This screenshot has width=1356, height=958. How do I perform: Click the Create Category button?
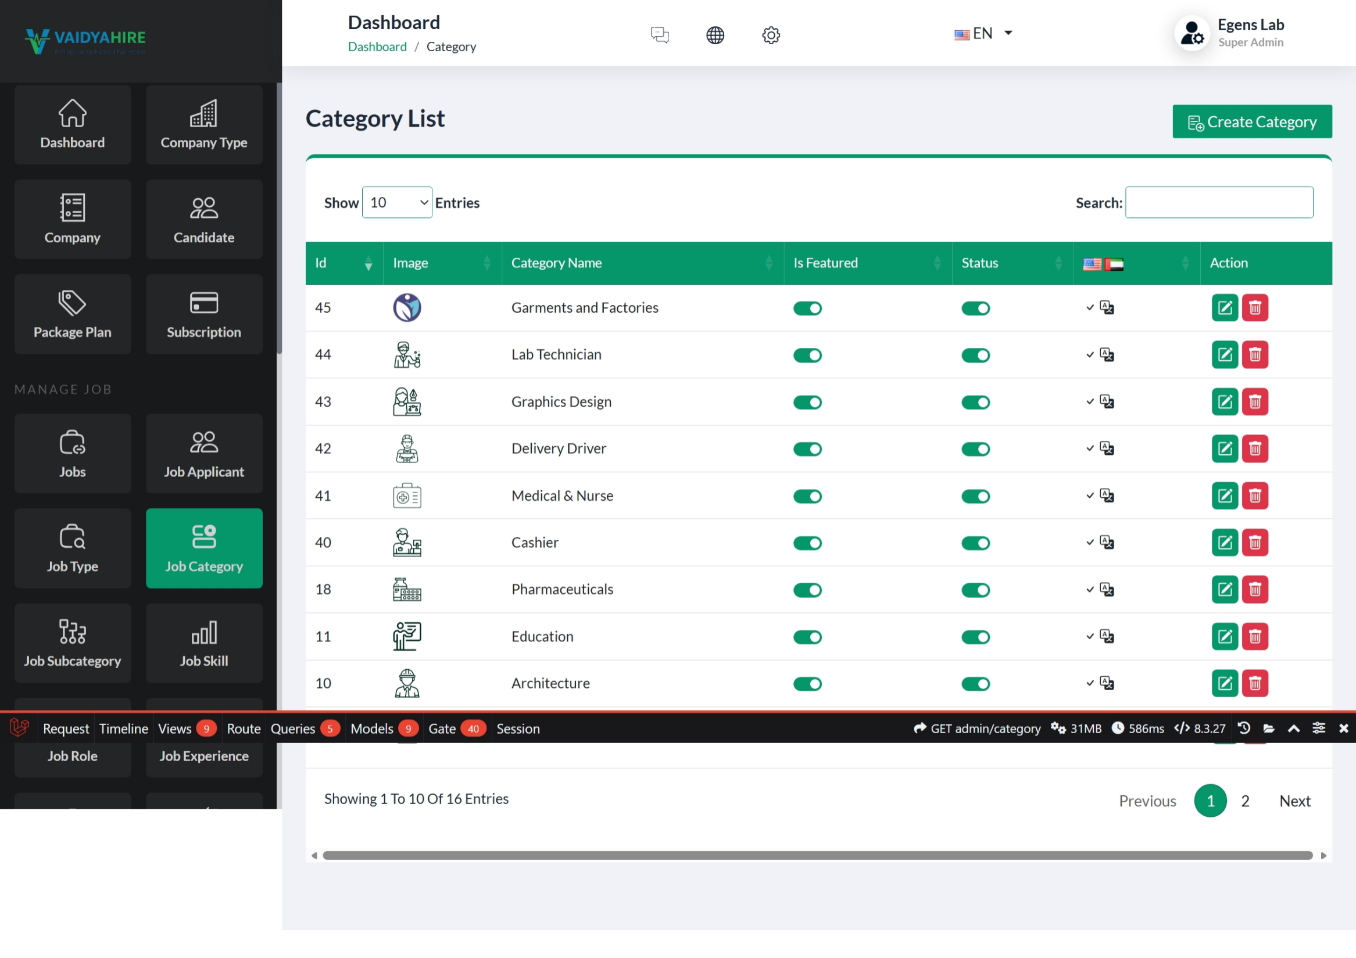pyautogui.click(x=1251, y=121)
